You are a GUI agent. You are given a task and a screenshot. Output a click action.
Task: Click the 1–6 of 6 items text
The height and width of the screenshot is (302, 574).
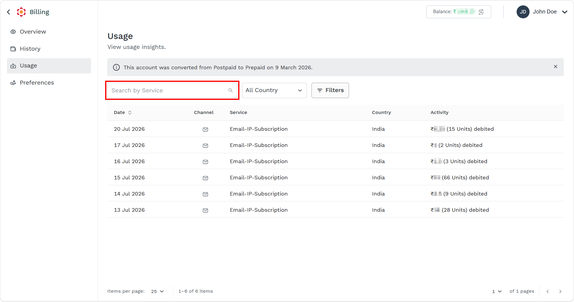tap(196, 291)
